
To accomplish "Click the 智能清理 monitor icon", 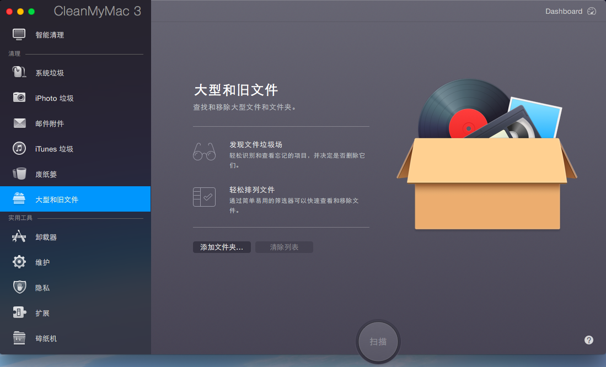I will pyautogui.click(x=19, y=34).
